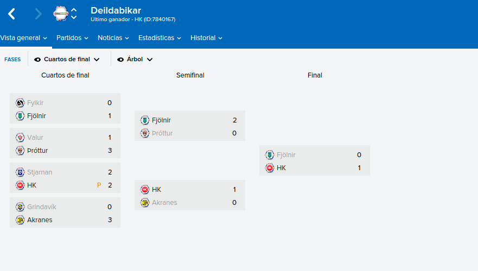Click the Fjölnir vs HK final match box

point(315,160)
